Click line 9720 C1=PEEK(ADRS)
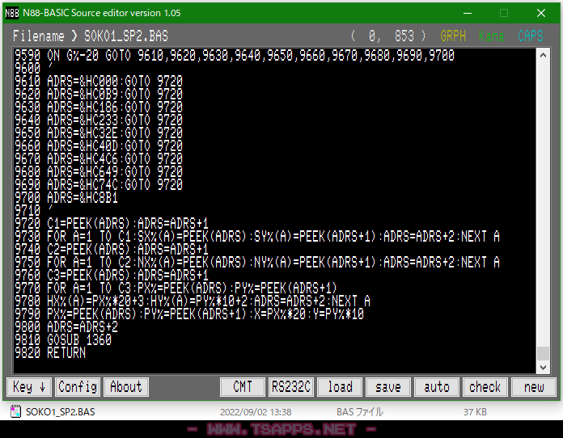 [x=112, y=224]
